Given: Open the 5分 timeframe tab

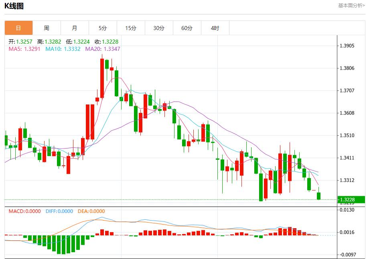Looking at the screenshot, I should pos(103,28).
